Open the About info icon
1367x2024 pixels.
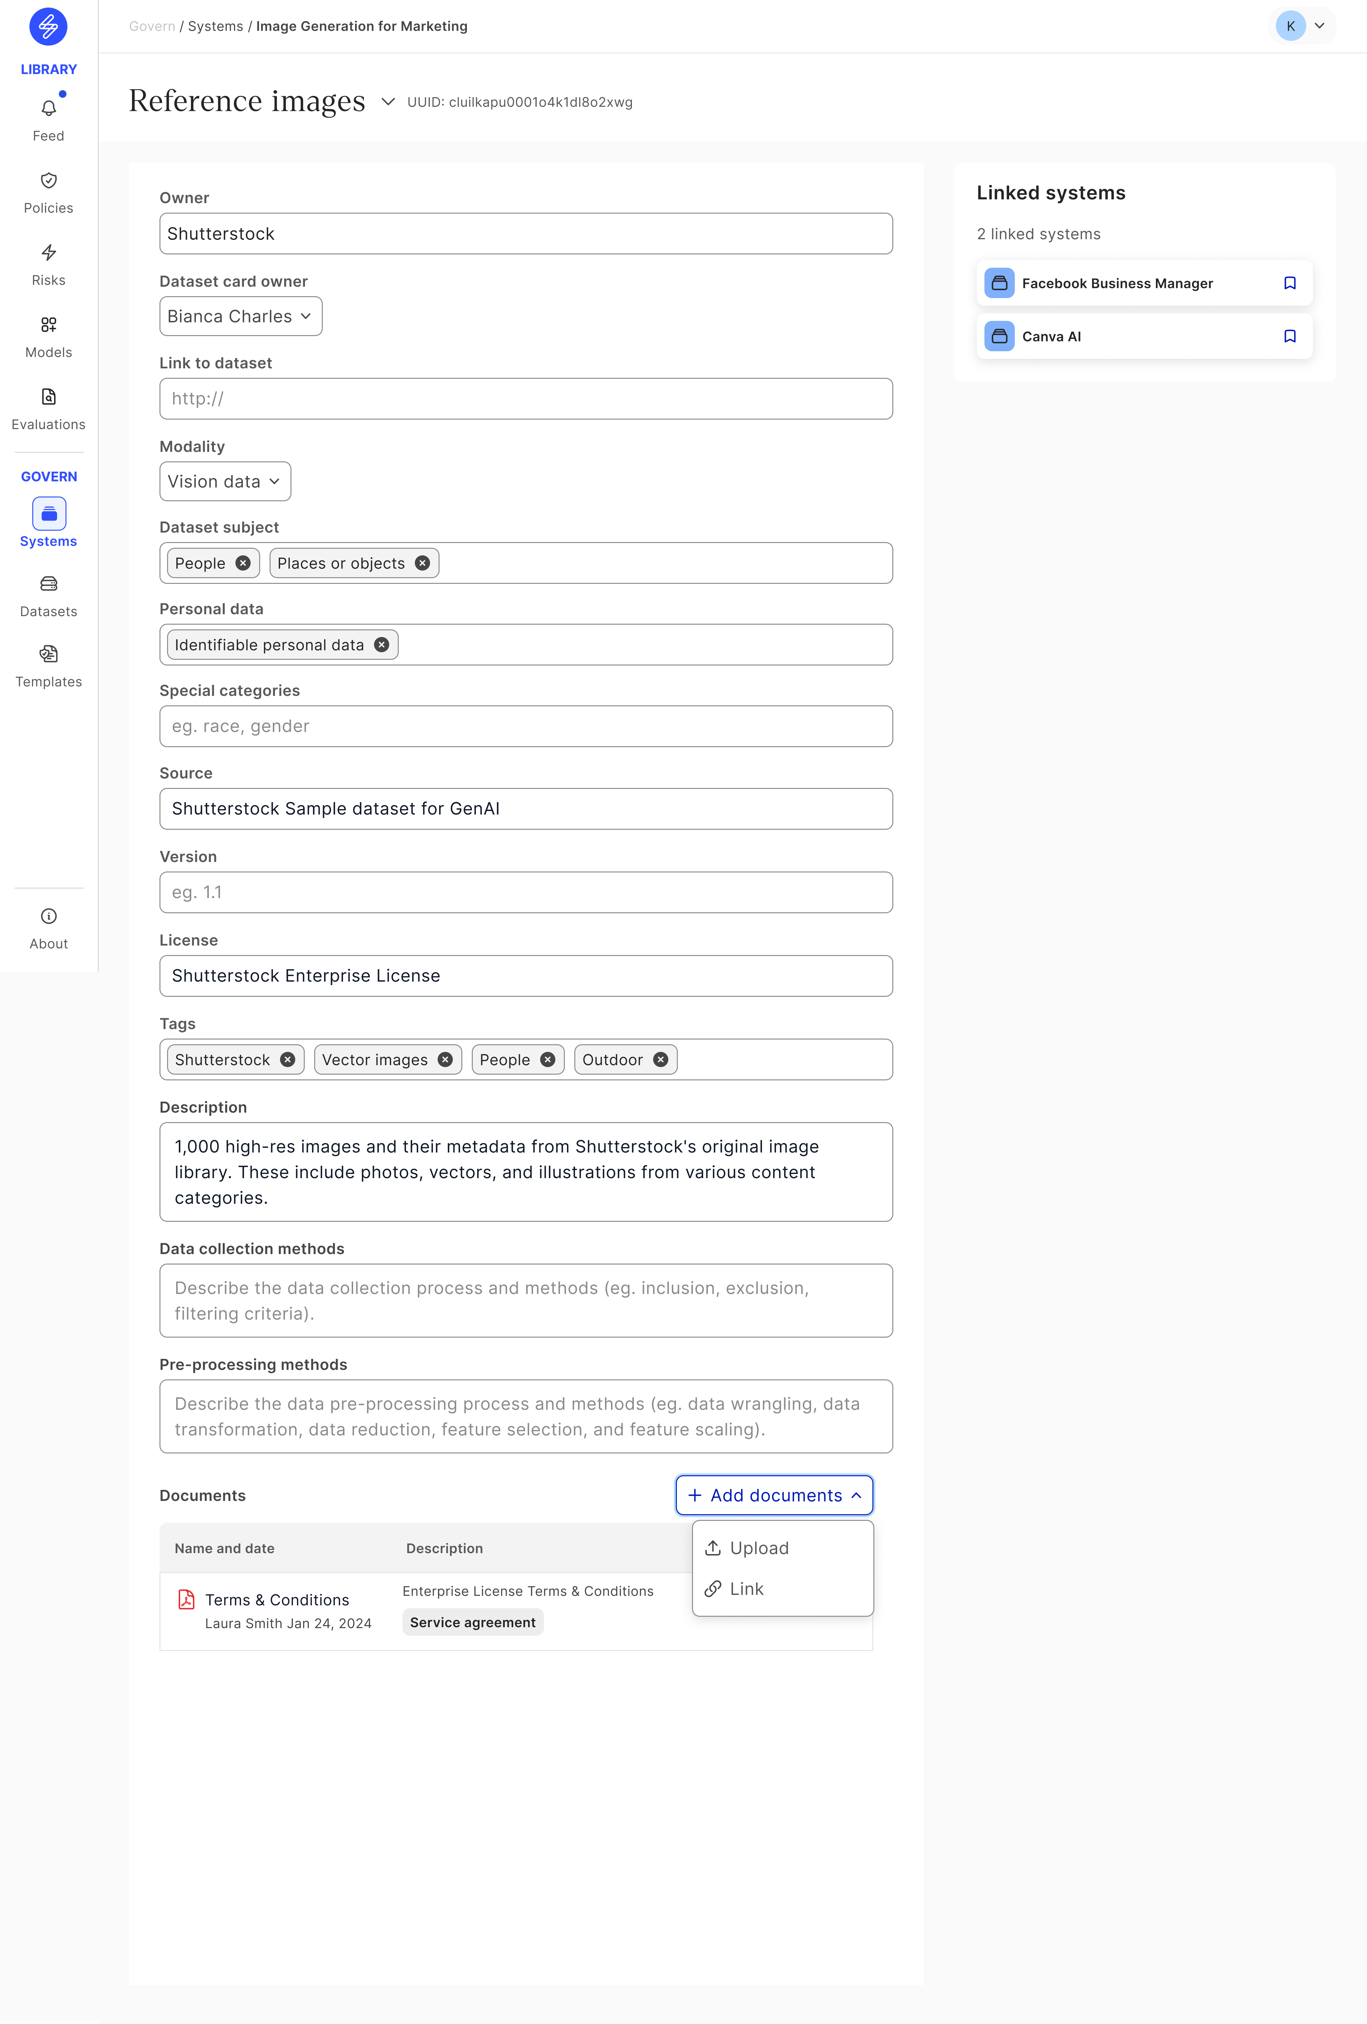(49, 916)
